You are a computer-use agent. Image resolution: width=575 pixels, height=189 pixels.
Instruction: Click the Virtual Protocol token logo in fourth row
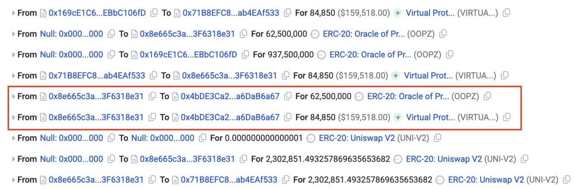pyautogui.click(x=396, y=75)
